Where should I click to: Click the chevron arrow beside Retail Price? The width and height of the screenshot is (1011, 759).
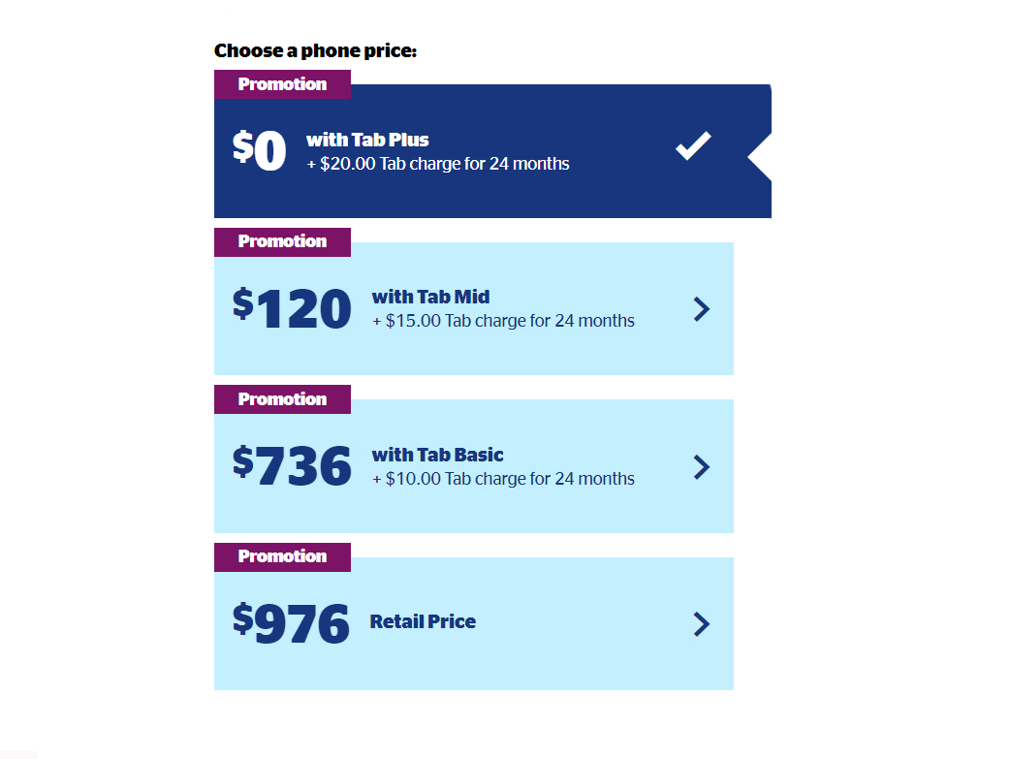703,624
